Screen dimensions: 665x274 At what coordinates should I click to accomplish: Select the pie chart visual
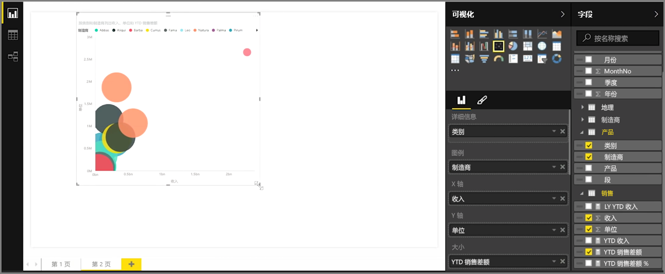(513, 47)
